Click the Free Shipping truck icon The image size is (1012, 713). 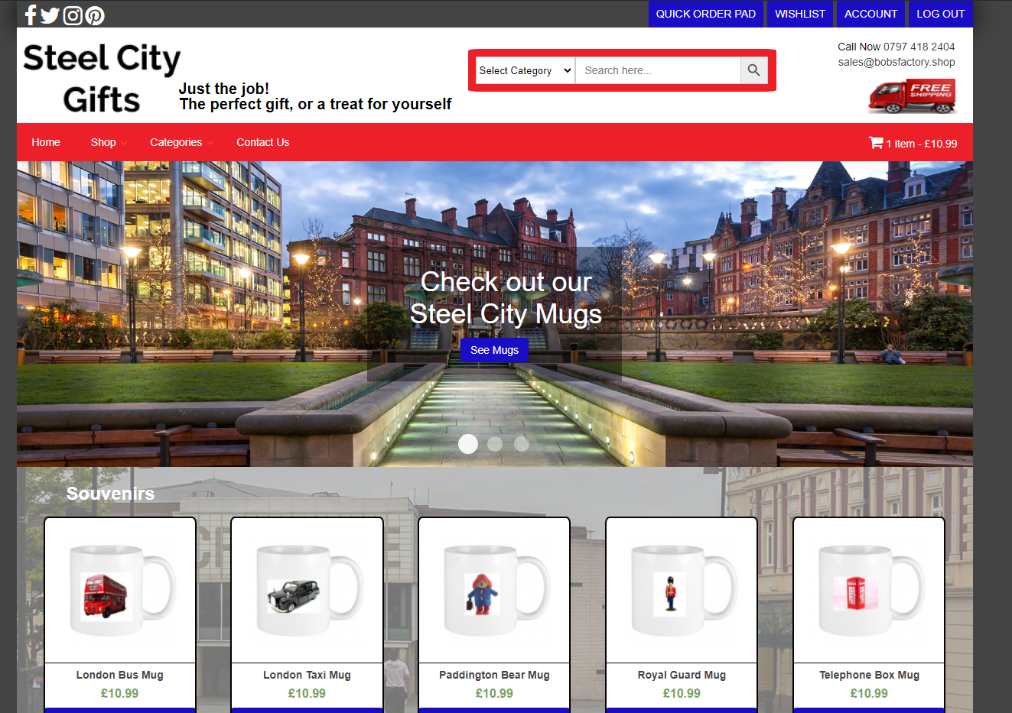pyautogui.click(x=911, y=96)
